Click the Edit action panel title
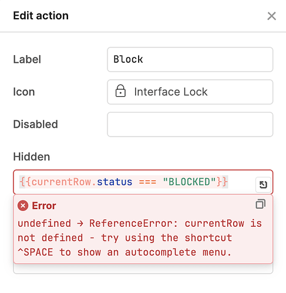The width and height of the screenshot is (286, 293). coord(41,16)
